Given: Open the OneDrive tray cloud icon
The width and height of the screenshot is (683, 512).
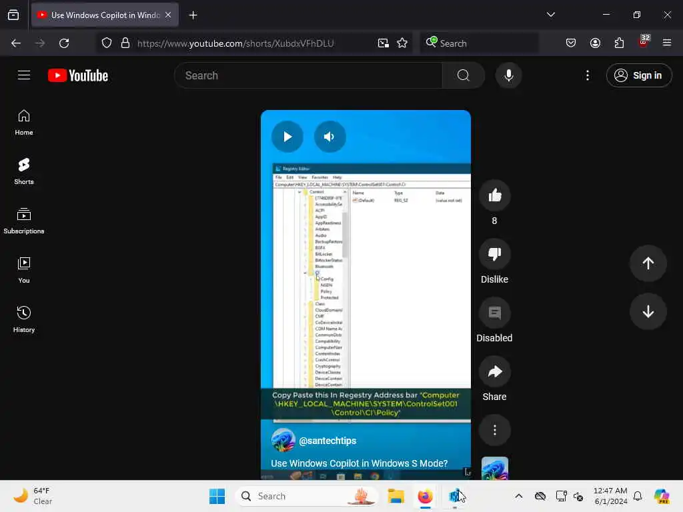Looking at the screenshot, I should click(x=540, y=496).
